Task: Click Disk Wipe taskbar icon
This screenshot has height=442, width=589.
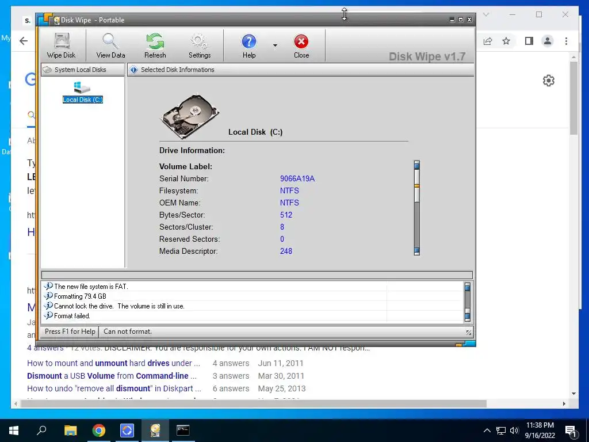Action: [155, 430]
